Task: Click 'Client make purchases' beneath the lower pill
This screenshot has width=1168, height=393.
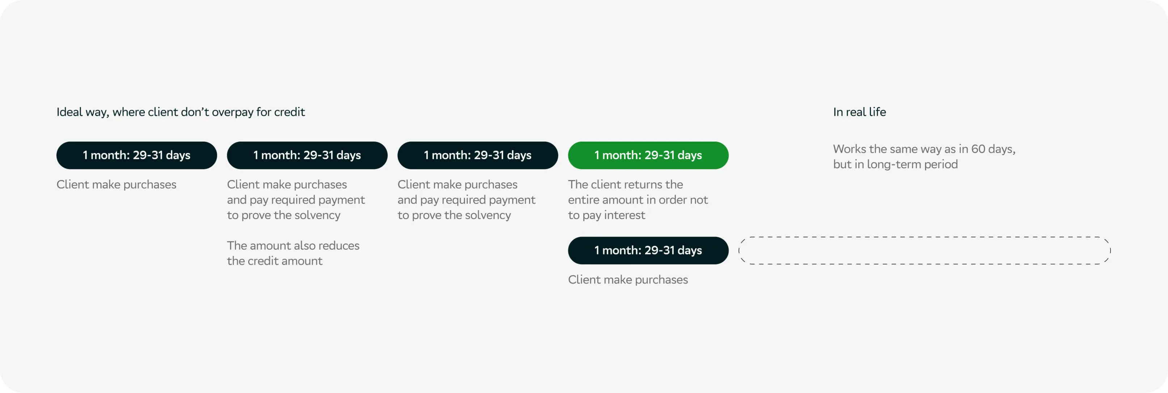Action: 628,280
